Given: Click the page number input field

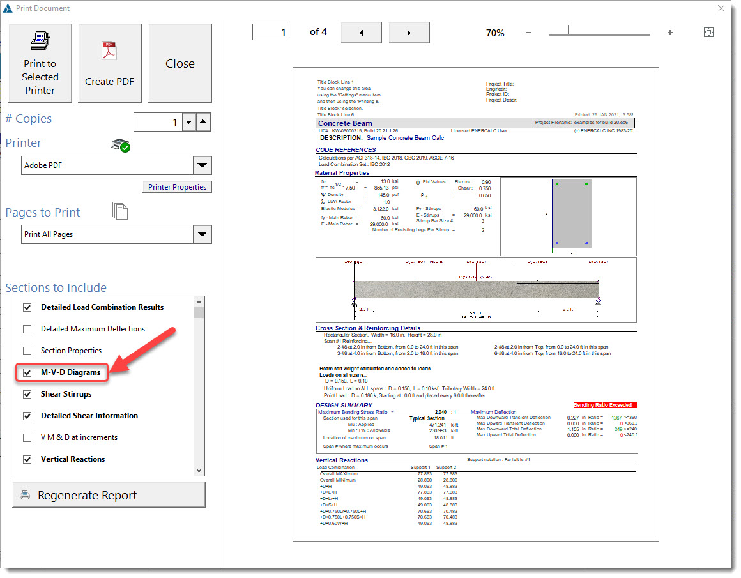Looking at the screenshot, I should pos(271,33).
